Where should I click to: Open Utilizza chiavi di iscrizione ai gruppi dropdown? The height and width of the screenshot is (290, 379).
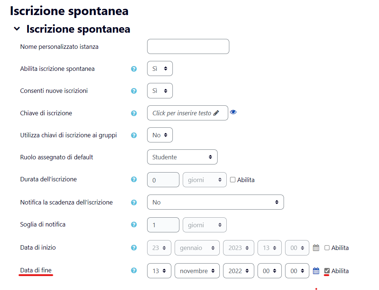pos(160,135)
